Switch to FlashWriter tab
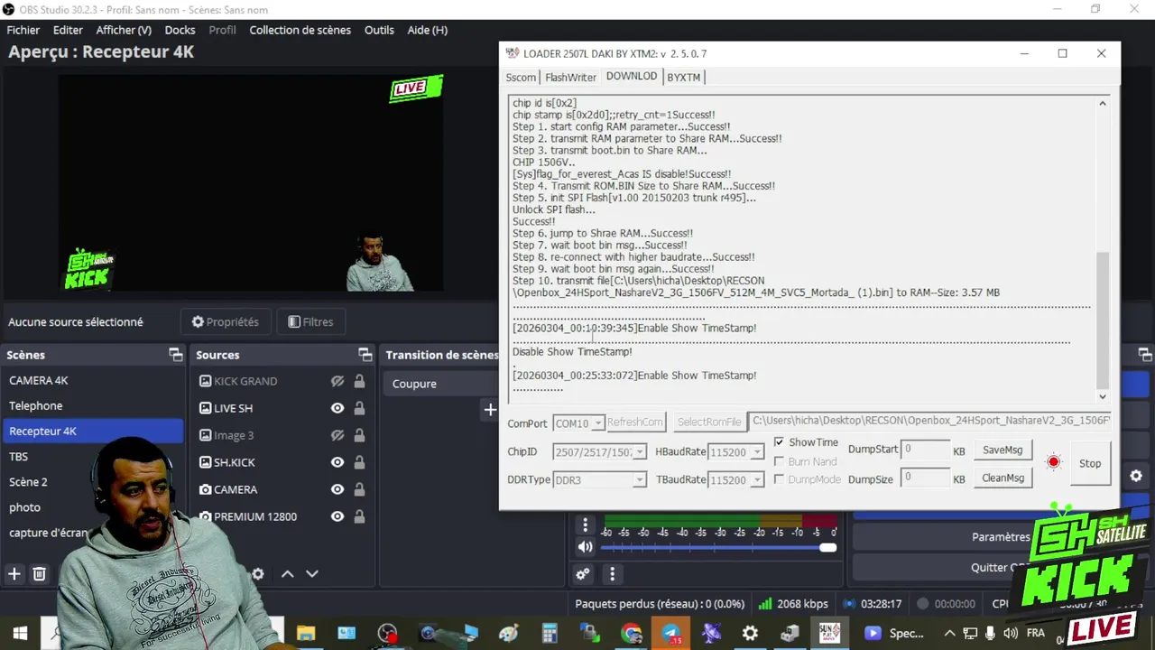 [570, 78]
